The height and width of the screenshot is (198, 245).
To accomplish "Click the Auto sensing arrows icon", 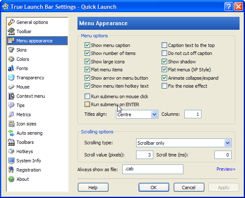I will point(11,133).
